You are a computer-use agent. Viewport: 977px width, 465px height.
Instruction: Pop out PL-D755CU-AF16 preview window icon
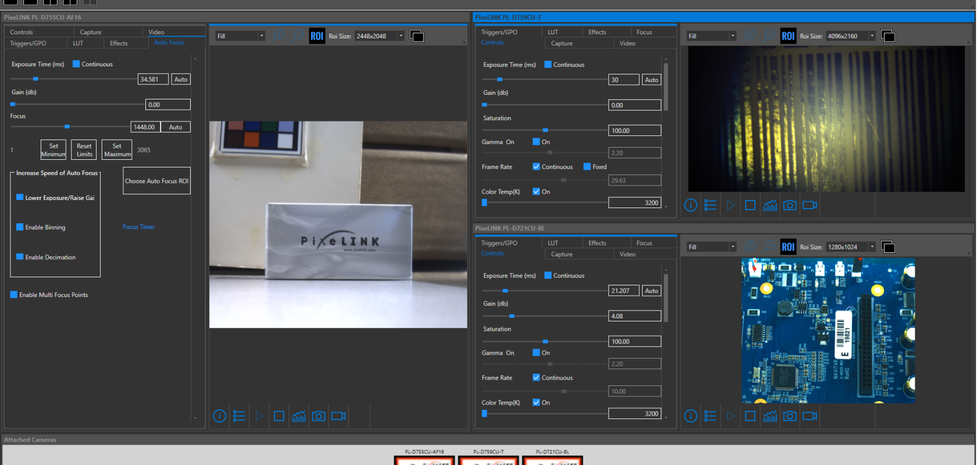(417, 36)
